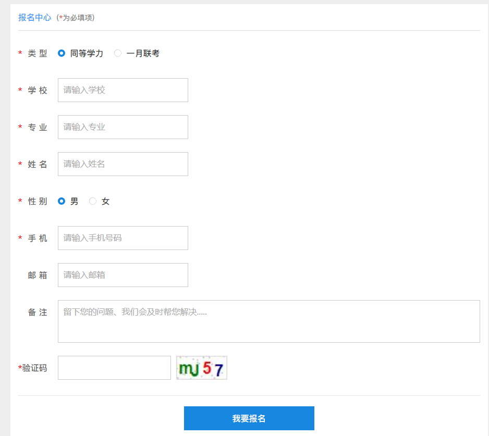The width and height of the screenshot is (489, 436).
Task: Click the 验证码 field label
Action: pos(34,368)
